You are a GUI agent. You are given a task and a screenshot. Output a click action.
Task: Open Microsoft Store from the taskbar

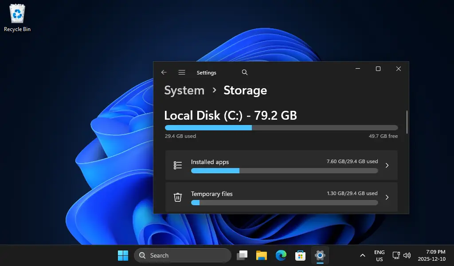[300, 255]
